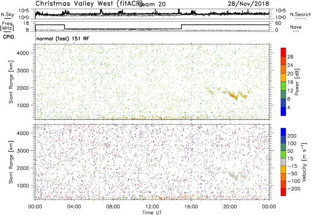Click the yellow 16-20 dB Power colorbar segment
Viewport: 311px width, 215px height.
point(283,78)
